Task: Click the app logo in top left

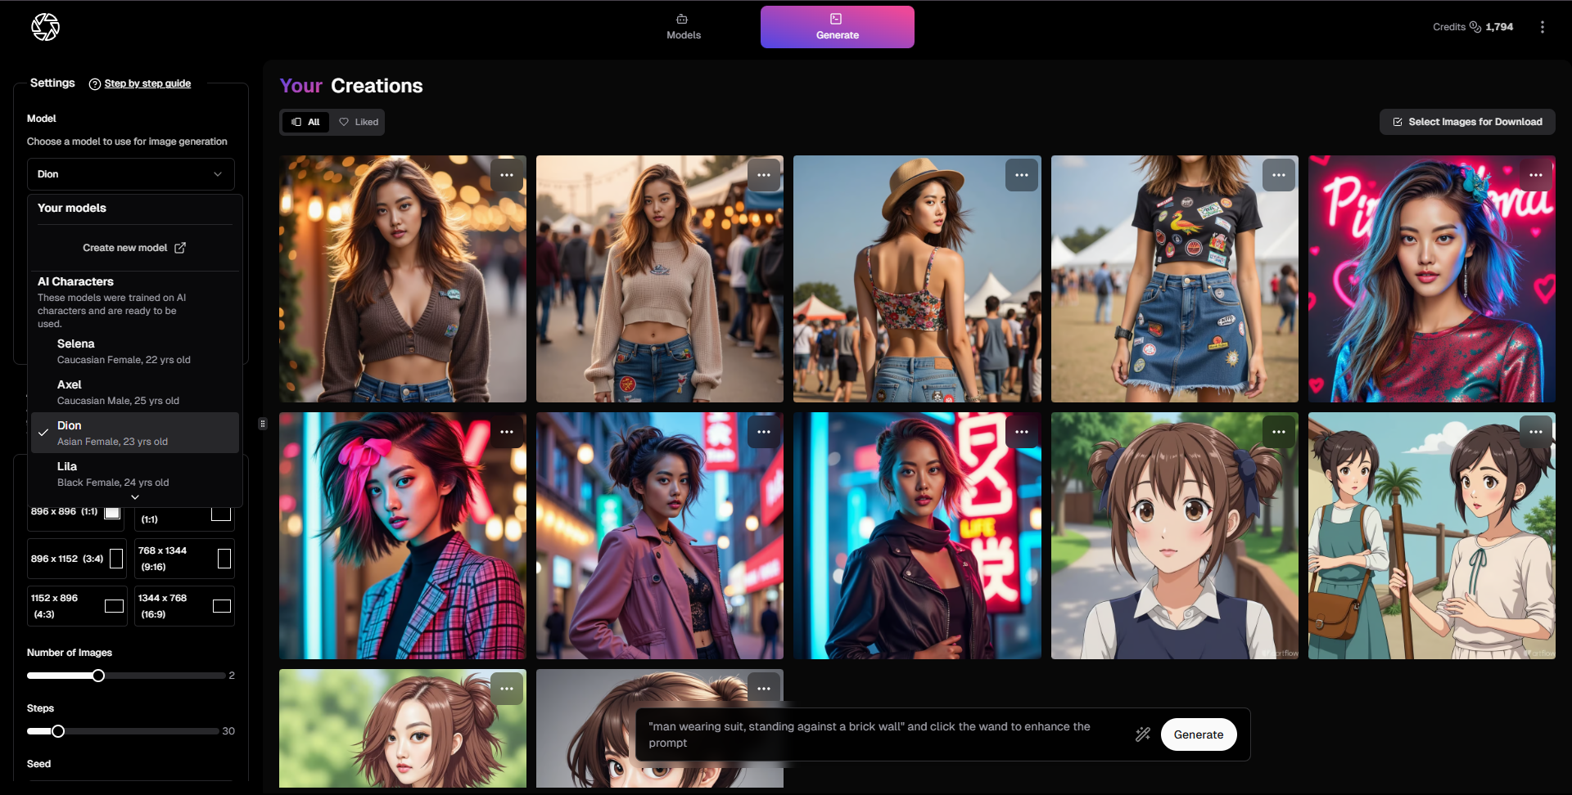Action: coord(46,26)
